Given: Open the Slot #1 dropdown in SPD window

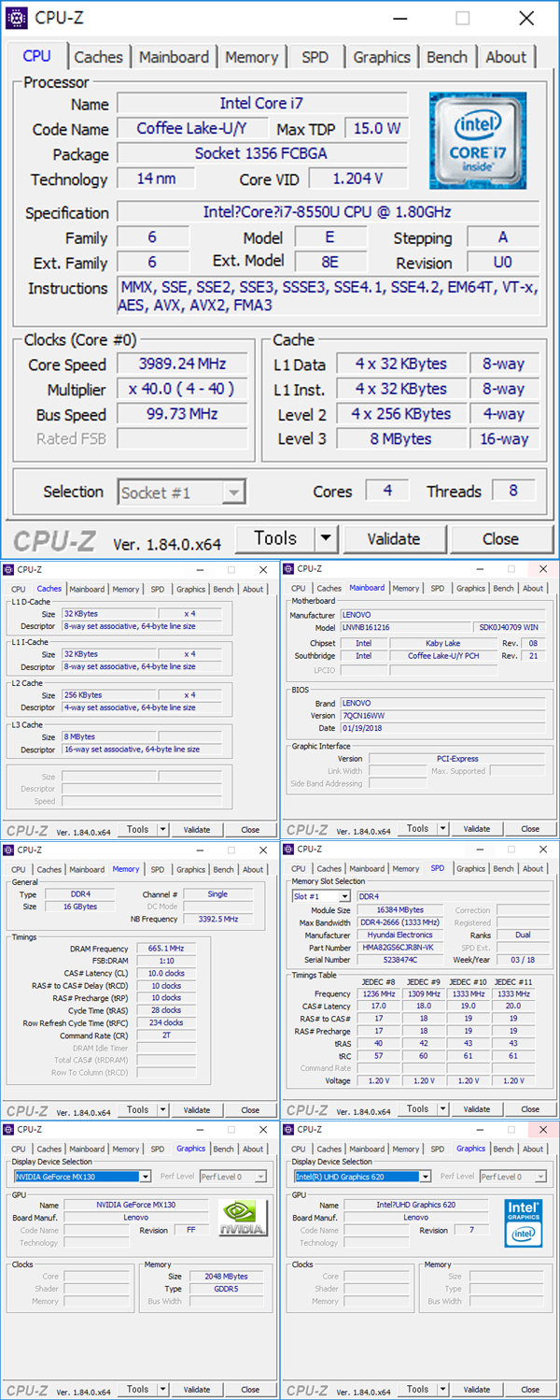Looking at the screenshot, I should [344, 896].
